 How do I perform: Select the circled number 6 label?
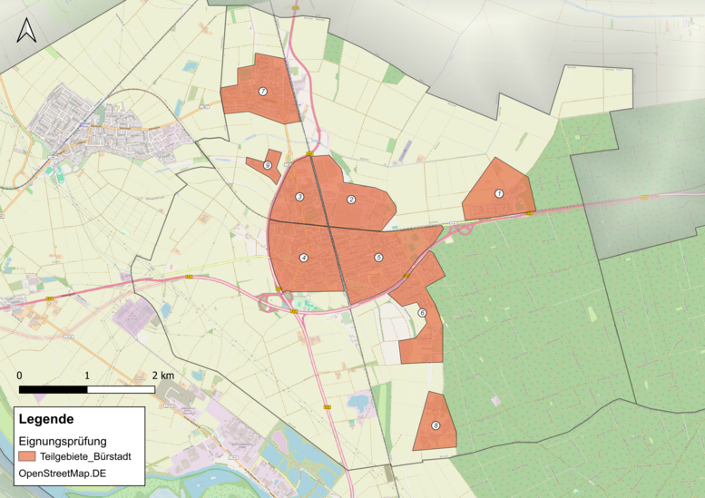pyautogui.click(x=422, y=313)
